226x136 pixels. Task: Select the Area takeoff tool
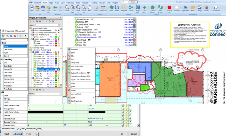[111, 7]
